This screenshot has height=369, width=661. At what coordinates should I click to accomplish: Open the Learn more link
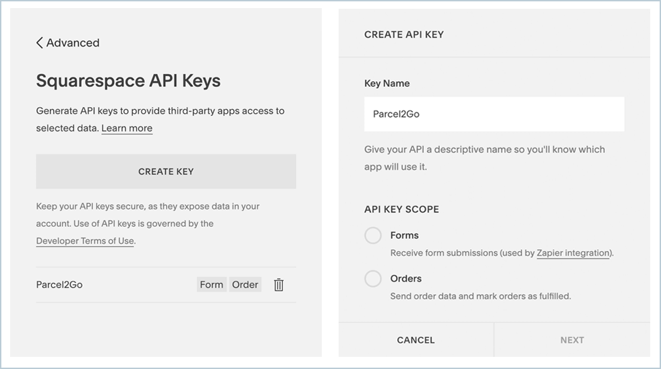(x=127, y=129)
